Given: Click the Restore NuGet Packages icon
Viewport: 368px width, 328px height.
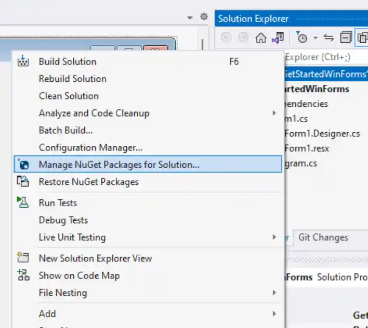Looking at the screenshot, I should (23, 182).
